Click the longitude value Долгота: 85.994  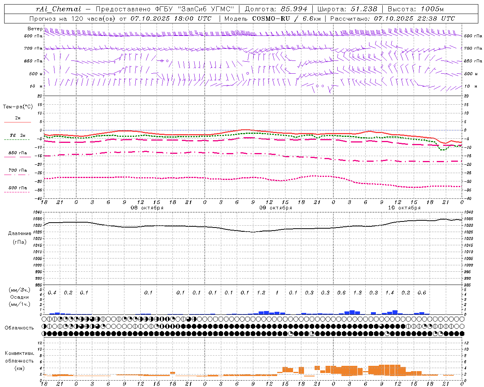point(276,9)
